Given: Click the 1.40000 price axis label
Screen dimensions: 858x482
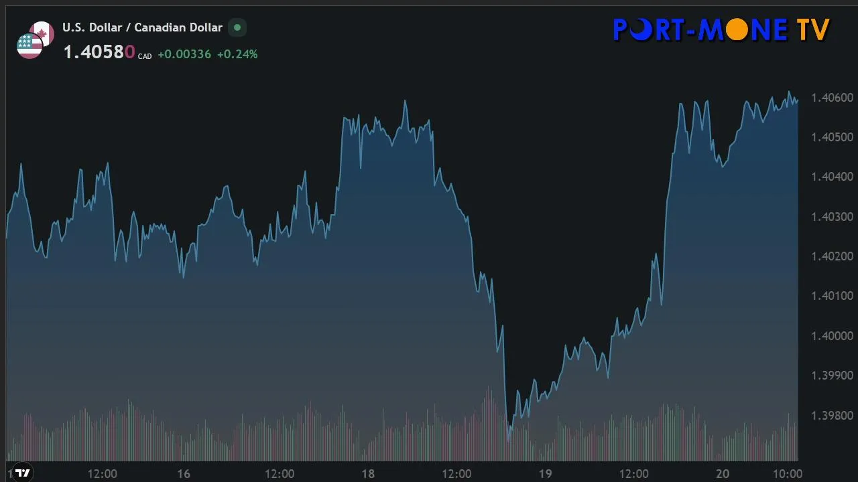Looking at the screenshot, I should tap(832, 336).
